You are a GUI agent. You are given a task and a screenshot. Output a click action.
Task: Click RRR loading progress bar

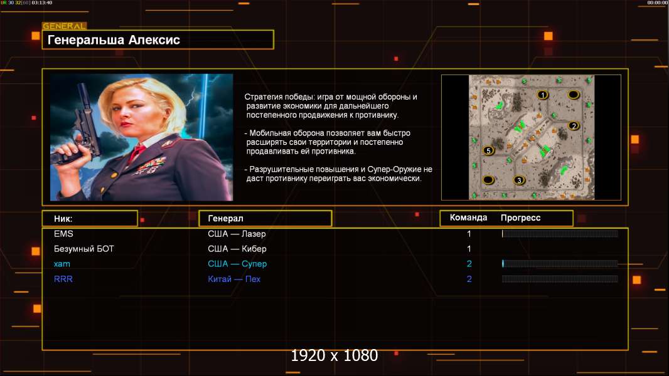(x=560, y=279)
